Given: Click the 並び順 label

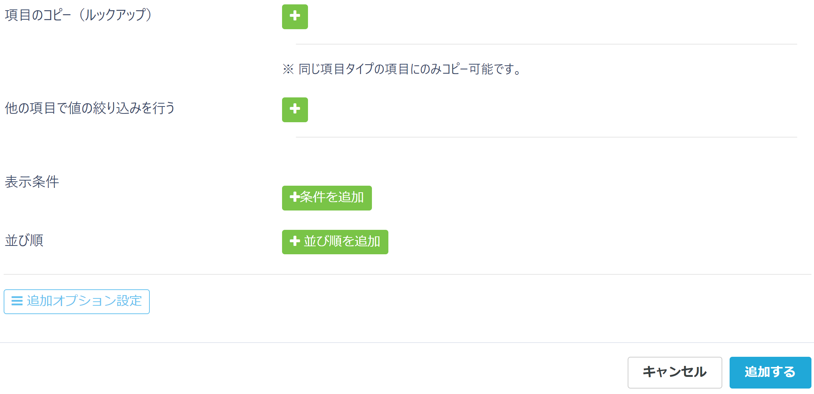Looking at the screenshot, I should [24, 240].
